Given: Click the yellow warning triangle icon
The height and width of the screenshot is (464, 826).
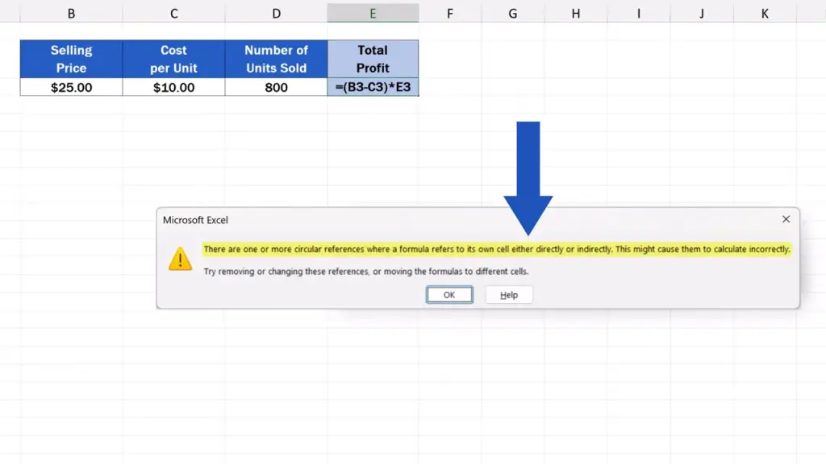Looking at the screenshot, I should (180, 259).
